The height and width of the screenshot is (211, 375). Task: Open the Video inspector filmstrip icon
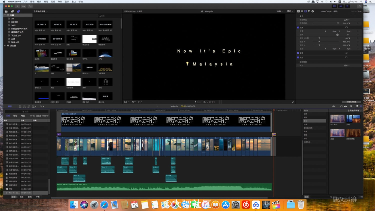pos(305,11)
